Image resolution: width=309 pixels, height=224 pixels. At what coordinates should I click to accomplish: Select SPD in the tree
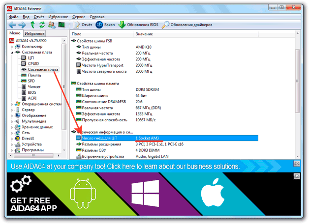[x=31, y=81]
